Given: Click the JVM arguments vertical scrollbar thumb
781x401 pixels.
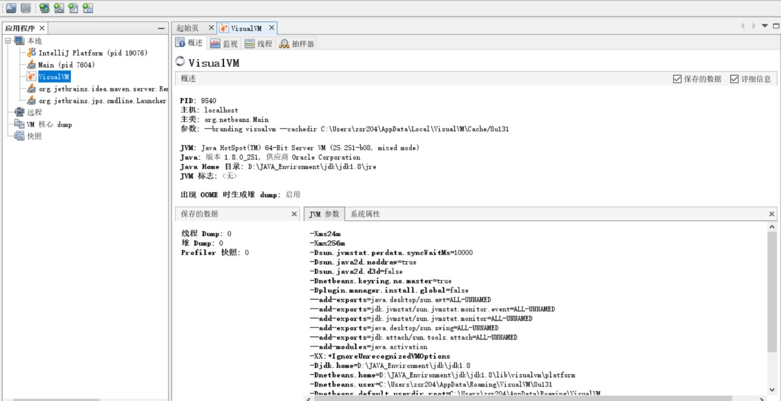Looking at the screenshot, I should [772, 292].
